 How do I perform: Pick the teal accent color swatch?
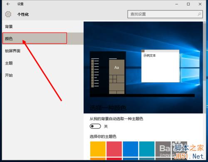(x=147, y=149)
